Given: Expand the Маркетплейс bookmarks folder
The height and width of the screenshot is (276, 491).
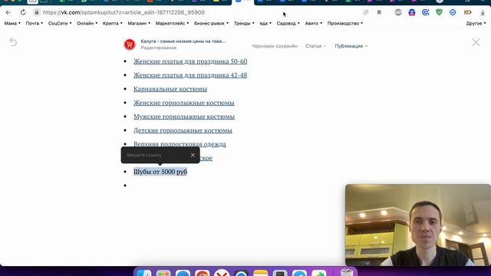Looking at the screenshot, I should (172, 23).
